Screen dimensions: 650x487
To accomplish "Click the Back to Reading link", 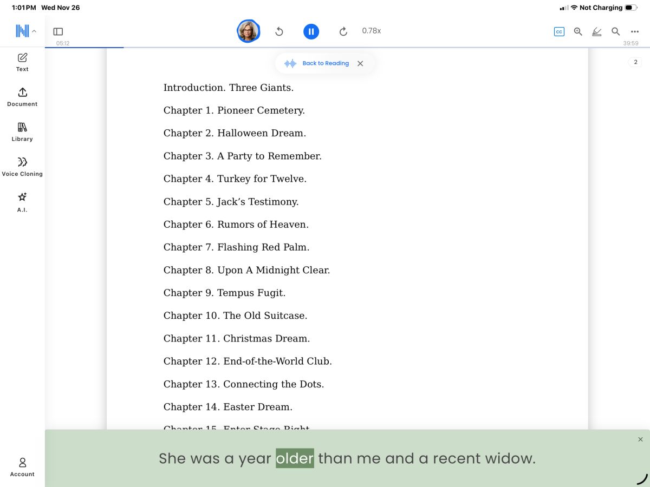I will click(x=325, y=63).
